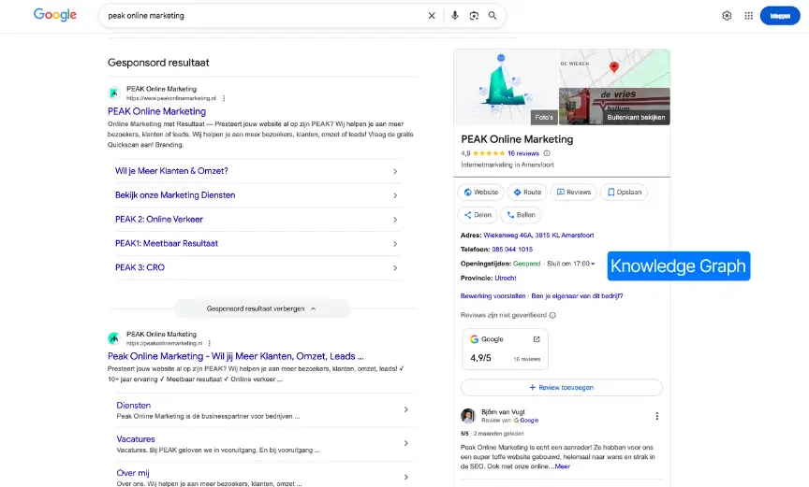Start voice search with microphone icon
The height and width of the screenshot is (487, 809).
[x=455, y=16]
